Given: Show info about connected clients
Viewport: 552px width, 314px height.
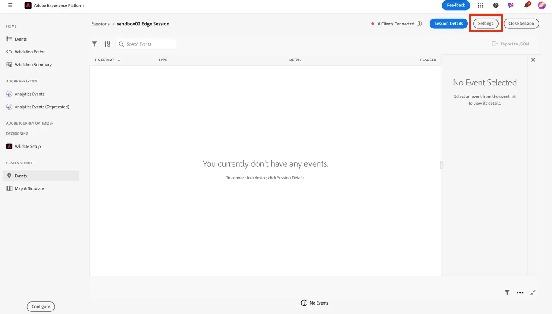Looking at the screenshot, I should coord(419,24).
